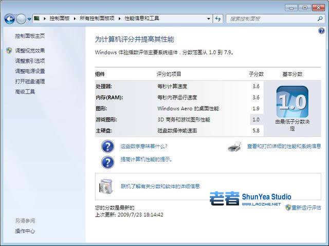Refresh the page with the refresh button
This screenshot has height=246, width=329.
coord(218,19)
